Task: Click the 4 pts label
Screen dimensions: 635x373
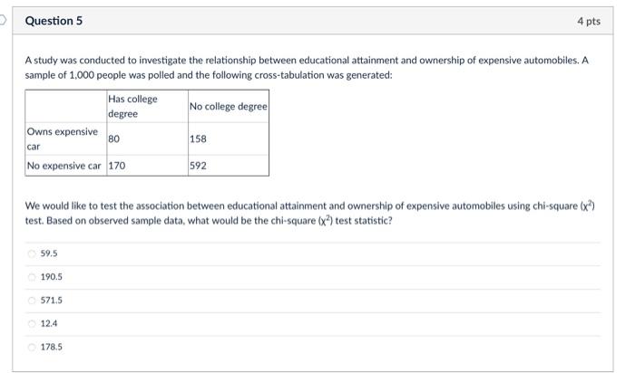Action: (589, 21)
